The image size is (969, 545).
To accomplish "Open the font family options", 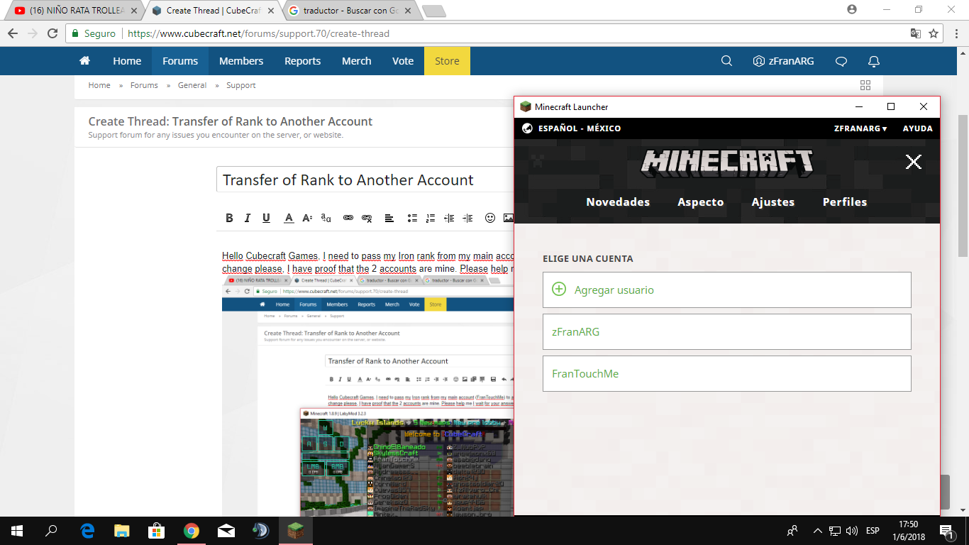I will (326, 218).
